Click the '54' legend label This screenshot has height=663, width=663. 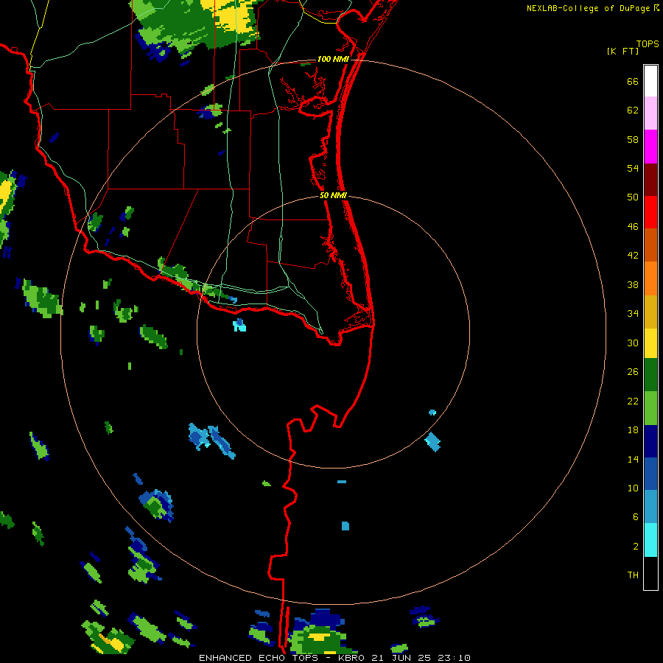pyautogui.click(x=633, y=168)
